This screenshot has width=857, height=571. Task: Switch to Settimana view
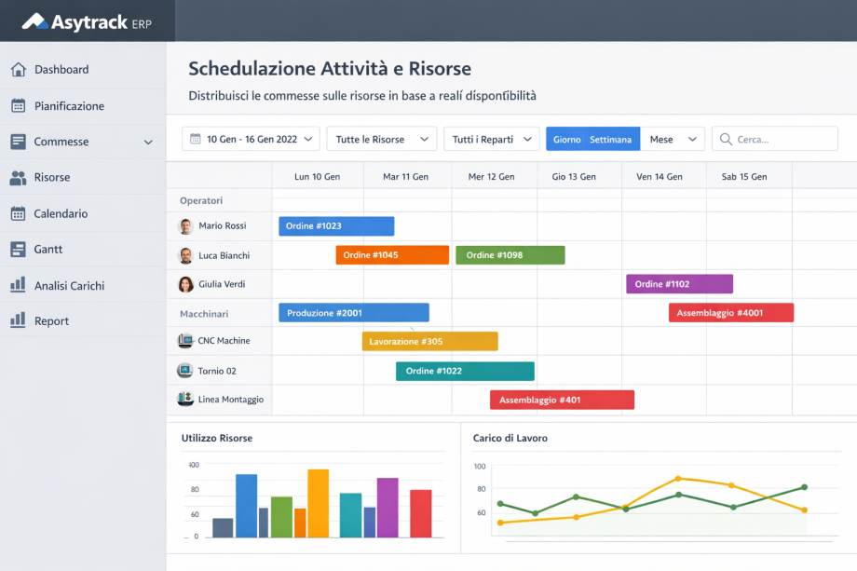612,140
